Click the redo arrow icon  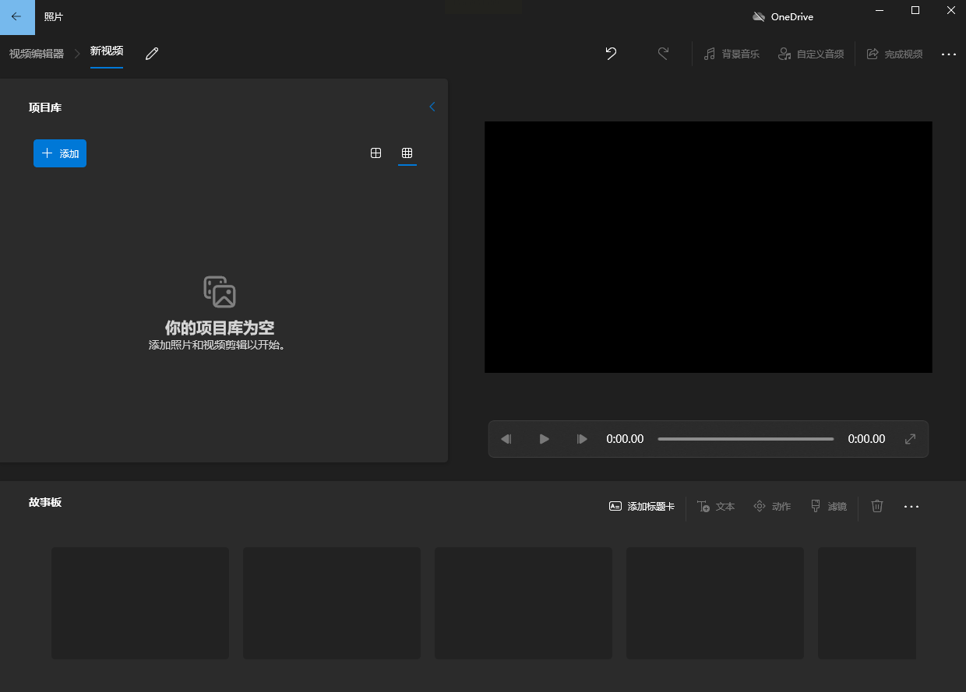pyautogui.click(x=663, y=54)
